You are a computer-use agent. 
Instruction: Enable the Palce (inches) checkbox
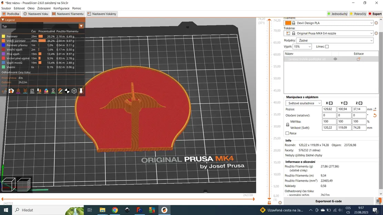287,133
